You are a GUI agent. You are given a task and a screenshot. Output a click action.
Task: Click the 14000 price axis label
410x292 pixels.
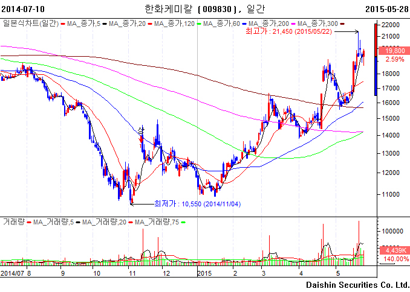pyautogui.click(x=391, y=135)
